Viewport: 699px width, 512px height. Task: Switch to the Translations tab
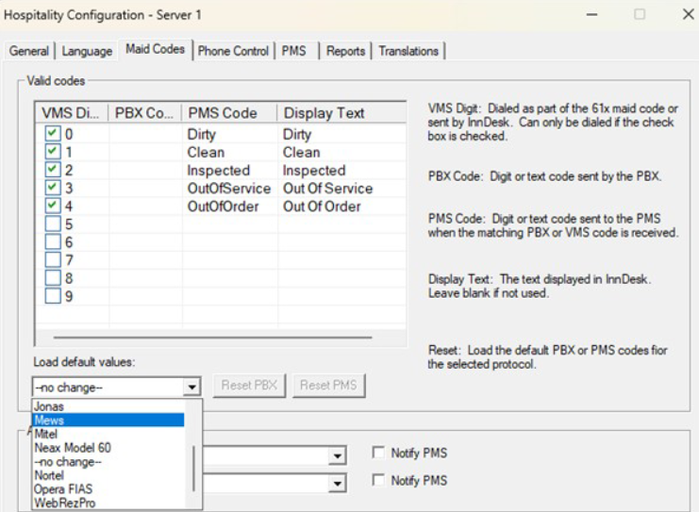[x=408, y=51]
